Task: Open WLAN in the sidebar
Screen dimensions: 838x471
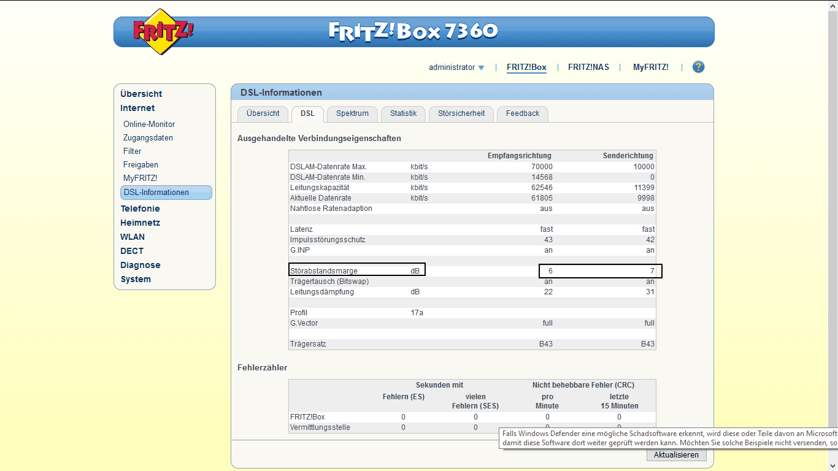Action: click(133, 237)
